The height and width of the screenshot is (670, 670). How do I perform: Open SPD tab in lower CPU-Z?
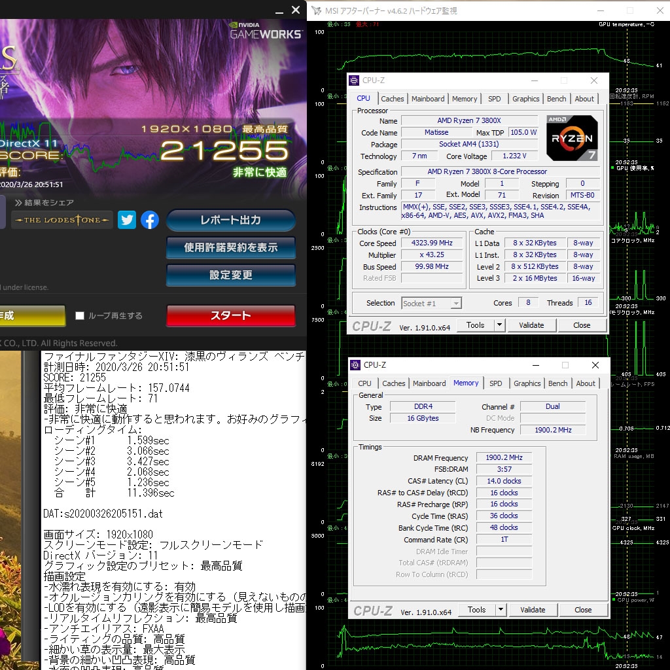click(x=496, y=383)
